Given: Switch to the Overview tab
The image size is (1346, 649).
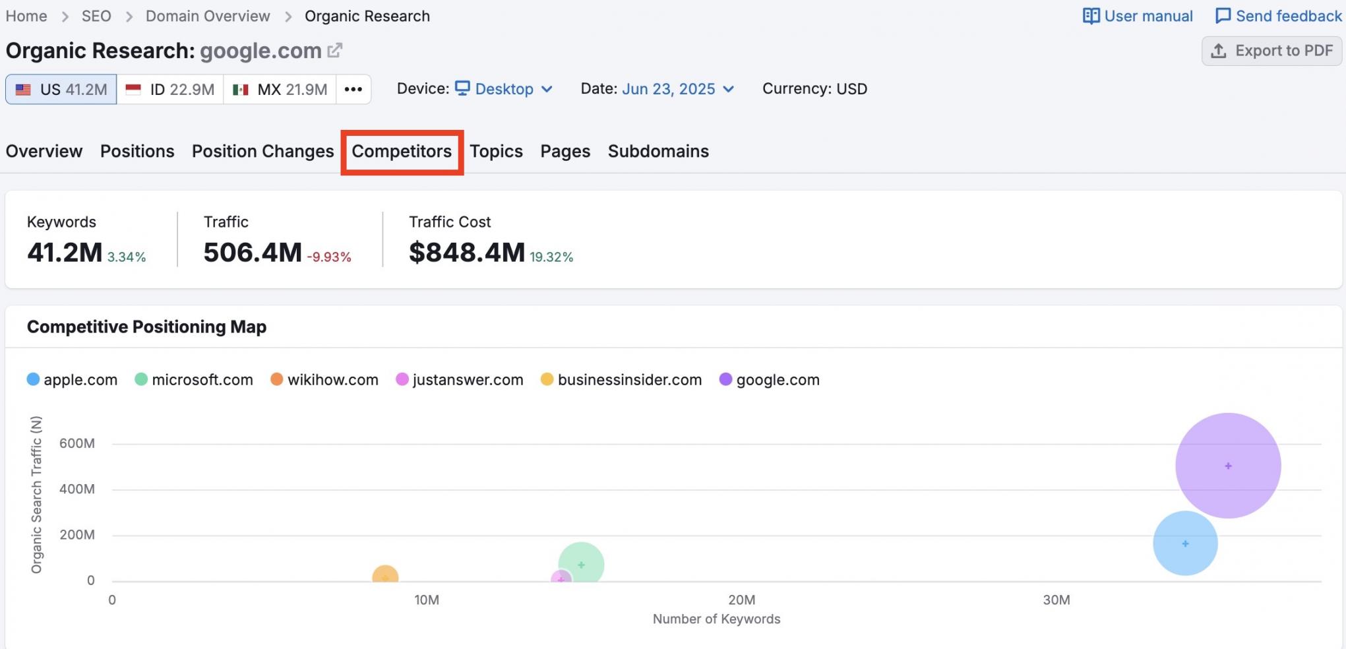Looking at the screenshot, I should click(44, 151).
